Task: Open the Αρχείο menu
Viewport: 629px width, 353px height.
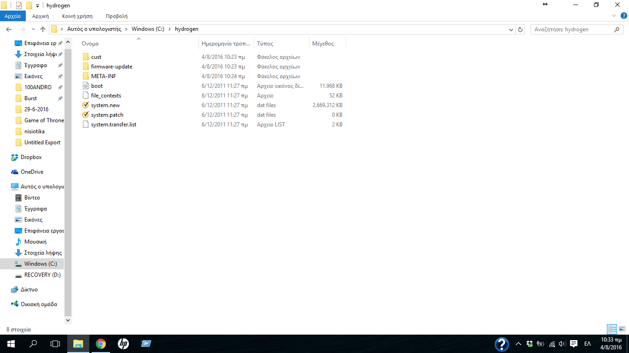Action: click(x=13, y=16)
